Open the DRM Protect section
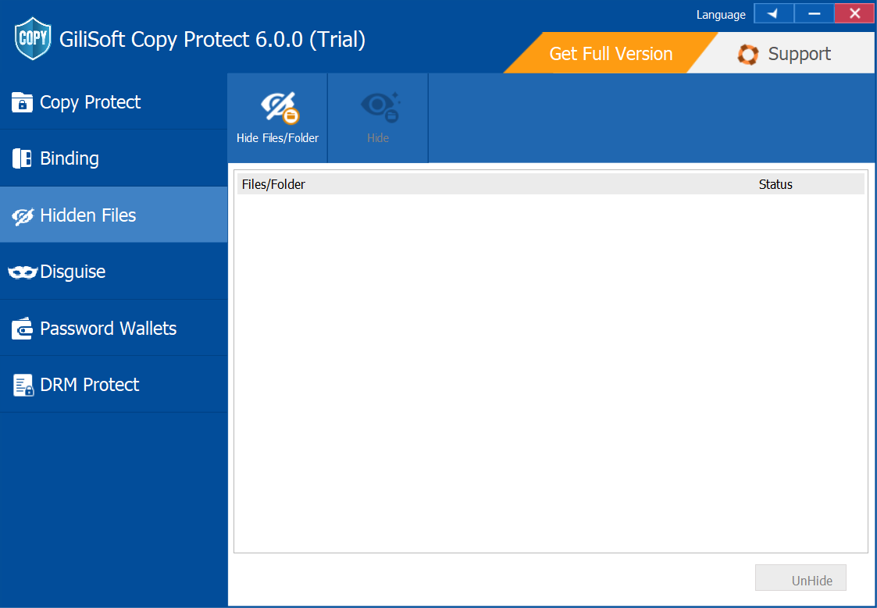This screenshot has width=877, height=608. pos(113,384)
